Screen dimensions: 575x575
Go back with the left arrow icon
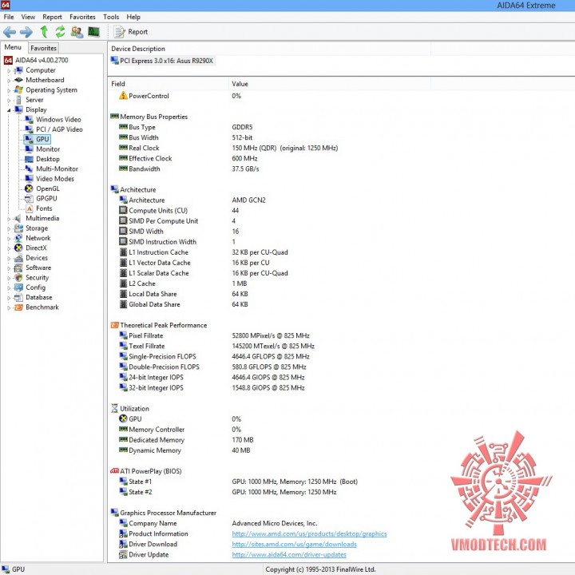10,32
